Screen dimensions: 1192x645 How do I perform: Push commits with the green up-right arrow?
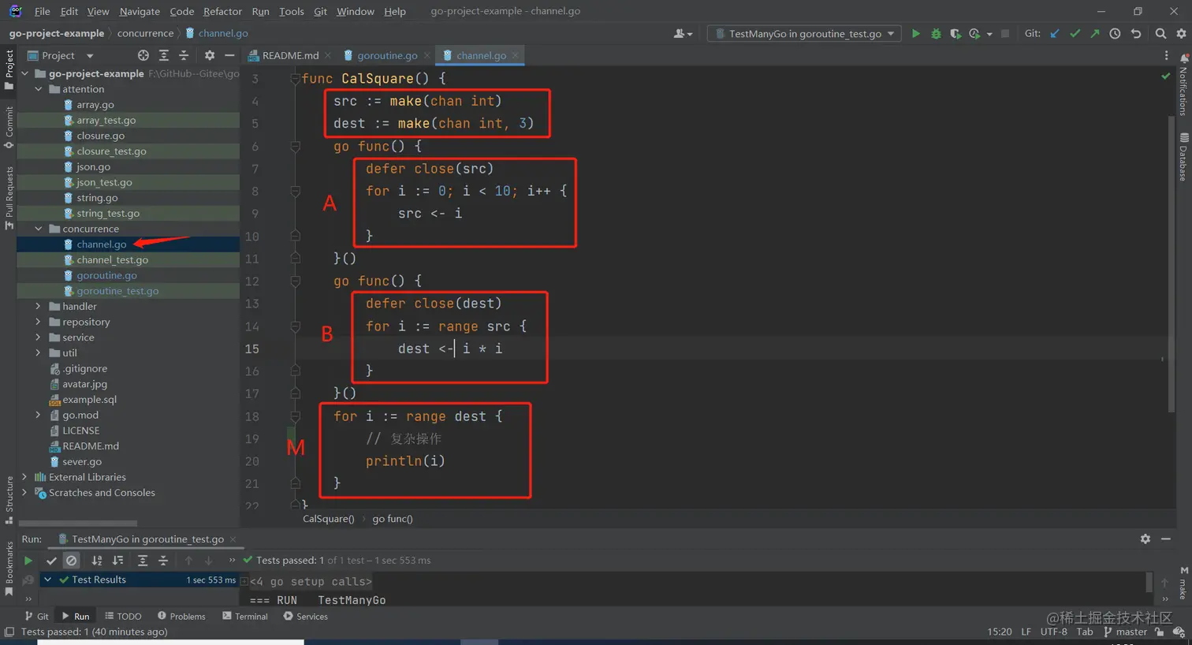pyautogui.click(x=1094, y=34)
